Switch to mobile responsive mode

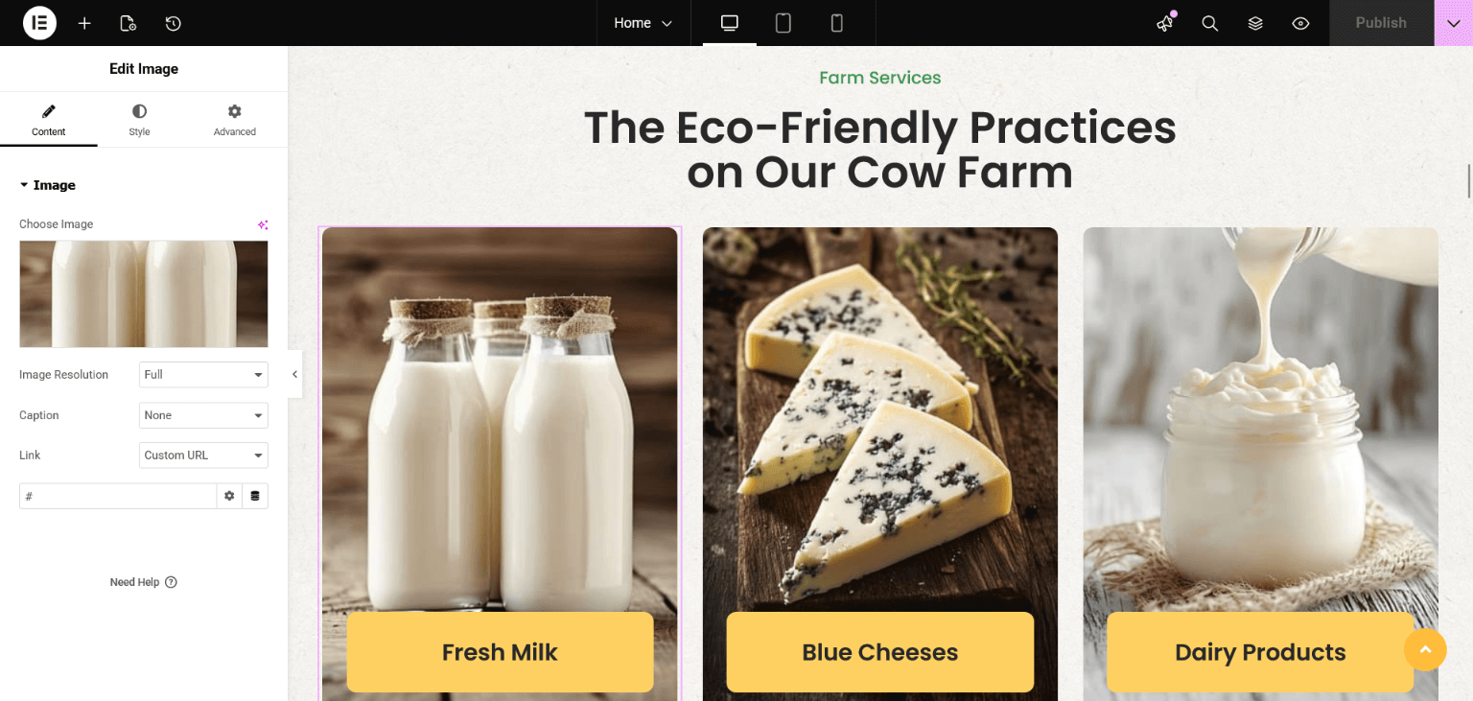coord(837,23)
